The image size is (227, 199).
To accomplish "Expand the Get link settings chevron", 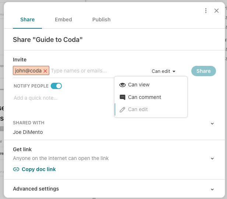I will [x=212, y=159].
